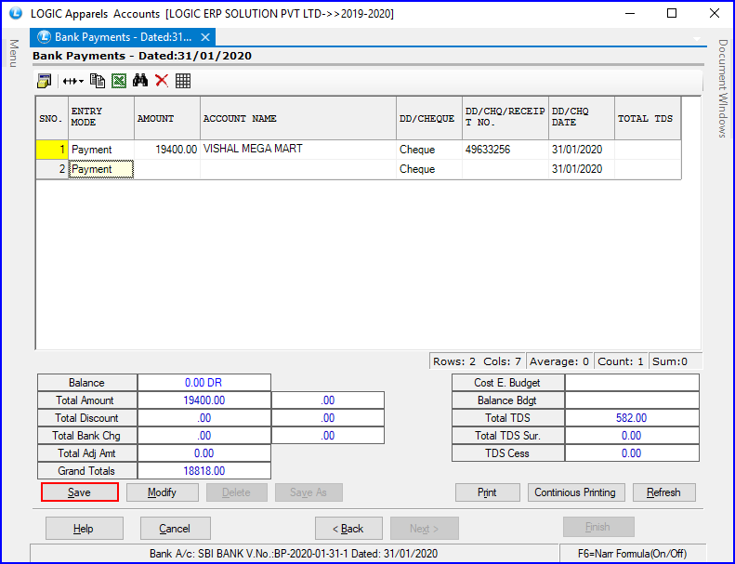The height and width of the screenshot is (564, 735).
Task: Click the Cost E. Budget value field
Action: point(632,383)
